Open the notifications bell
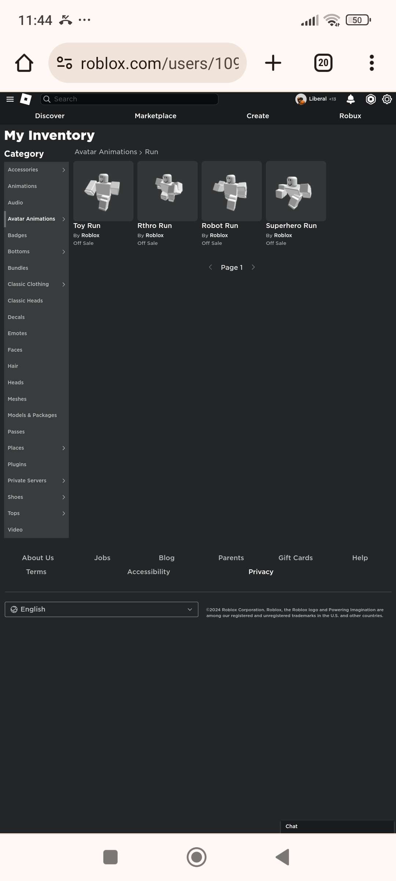Viewport: 396px width, 881px height. tap(351, 99)
